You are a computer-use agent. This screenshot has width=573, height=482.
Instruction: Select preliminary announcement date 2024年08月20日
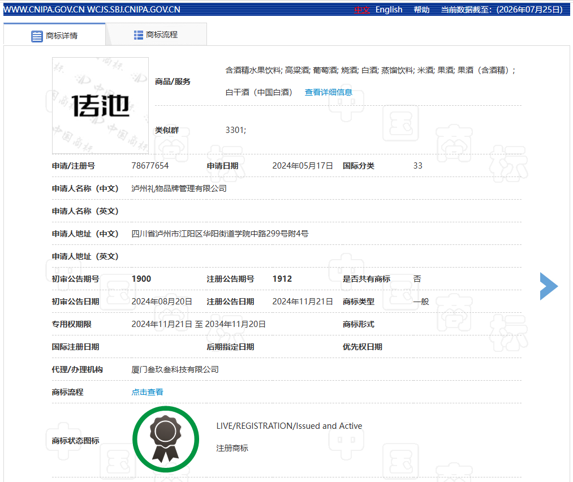pyautogui.click(x=162, y=302)
